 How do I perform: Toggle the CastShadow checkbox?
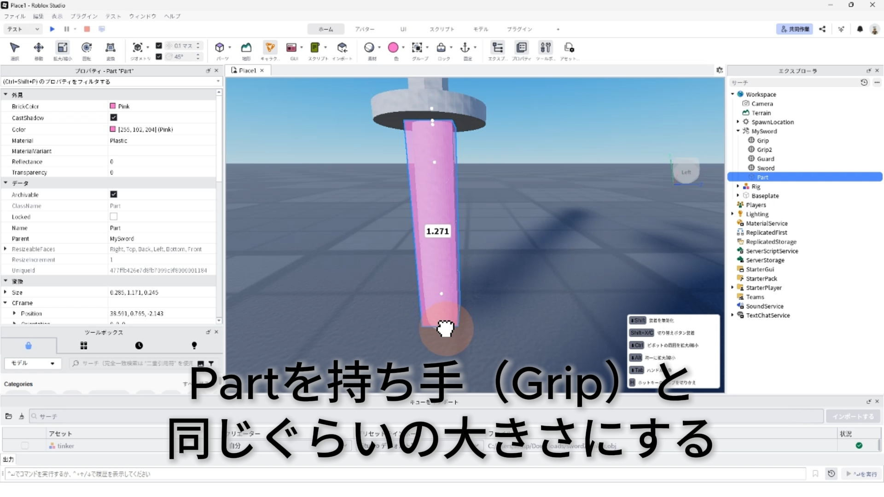[114, 118]
